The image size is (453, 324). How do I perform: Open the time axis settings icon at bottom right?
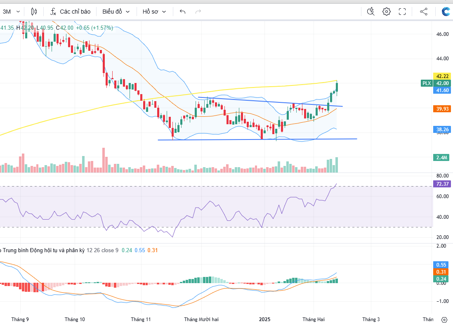[x=444, y=319]
